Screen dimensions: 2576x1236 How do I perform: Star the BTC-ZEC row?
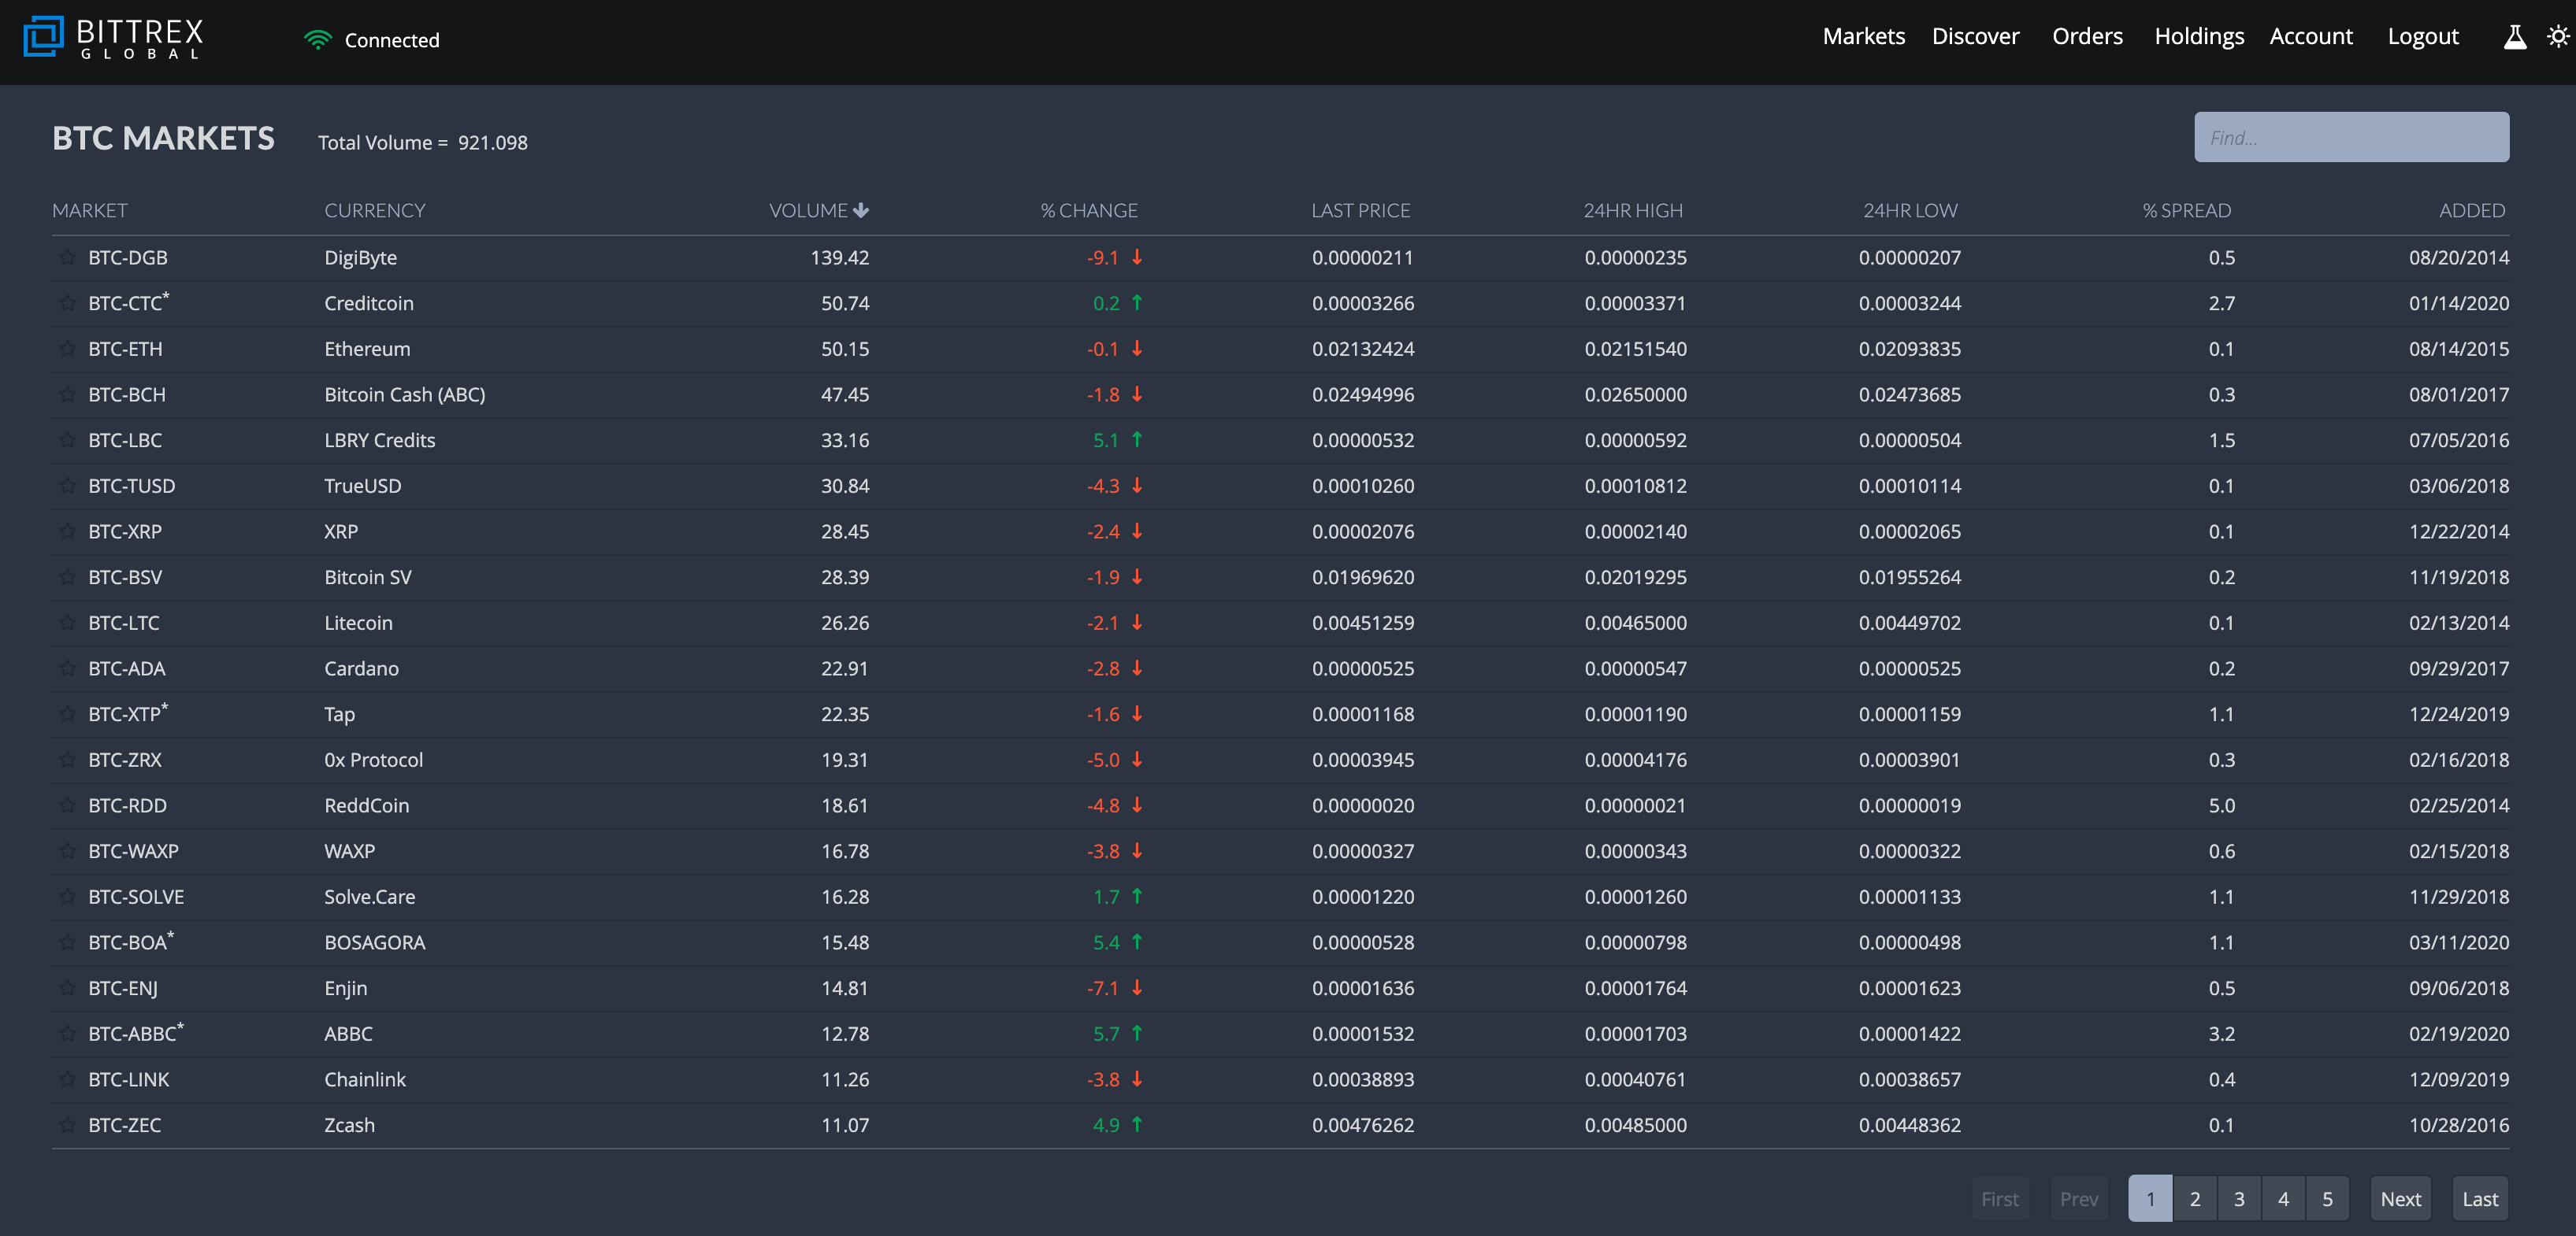[x=67, y=1125]
